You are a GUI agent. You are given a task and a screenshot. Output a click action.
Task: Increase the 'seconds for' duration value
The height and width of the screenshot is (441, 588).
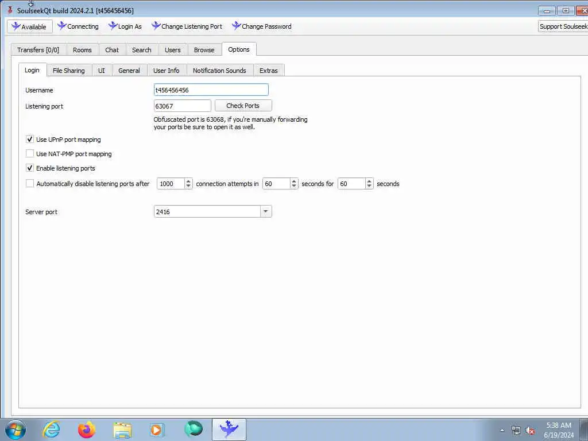pyautogui.click(x=369, y=181)
